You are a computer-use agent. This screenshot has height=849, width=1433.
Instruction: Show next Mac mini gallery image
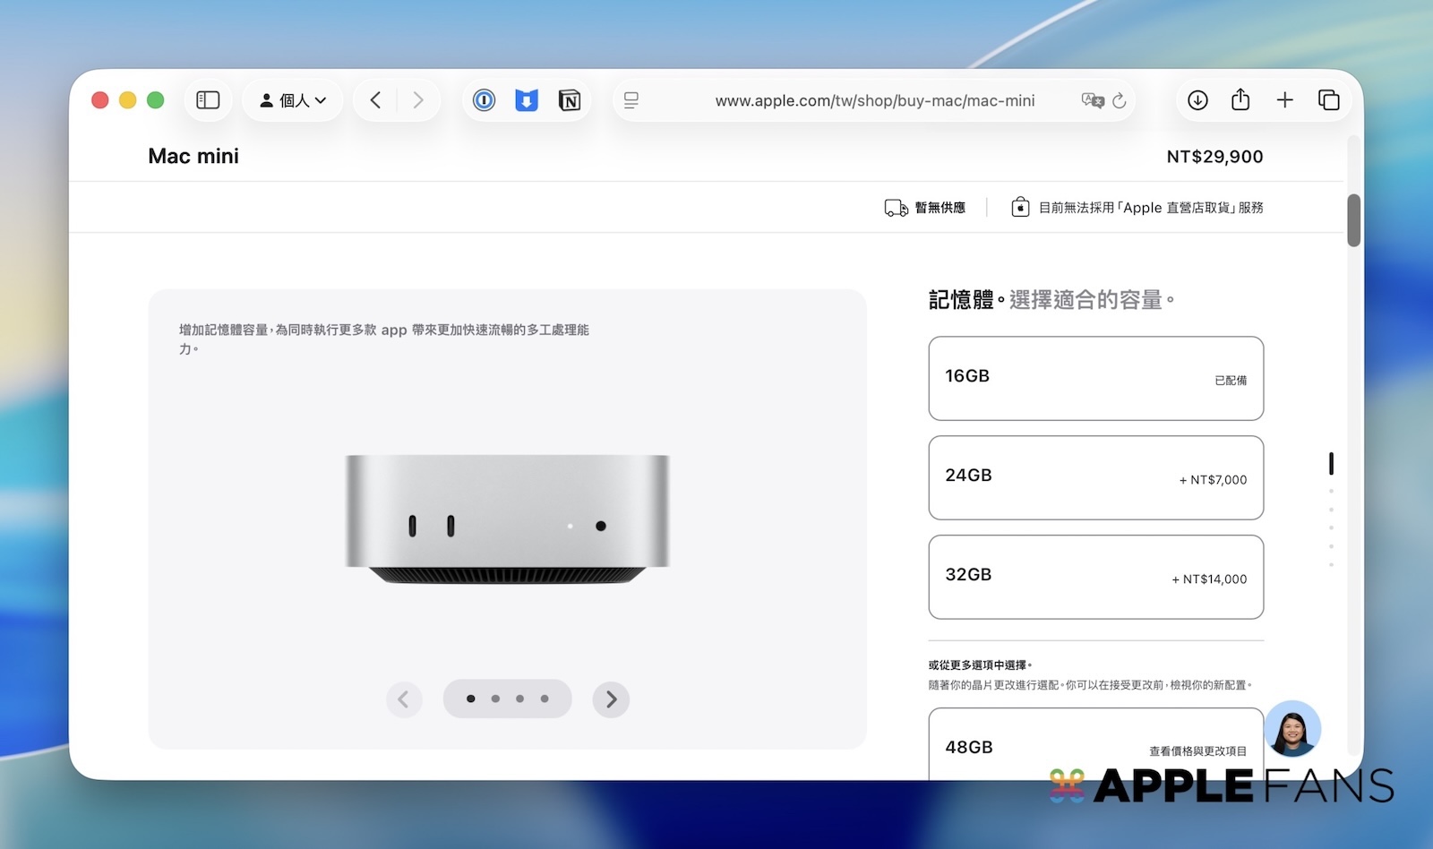(611, 699)
